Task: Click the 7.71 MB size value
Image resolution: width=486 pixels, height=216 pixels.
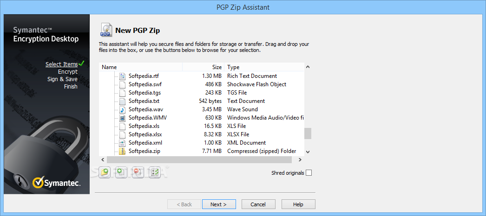Action: click(212, 151)
